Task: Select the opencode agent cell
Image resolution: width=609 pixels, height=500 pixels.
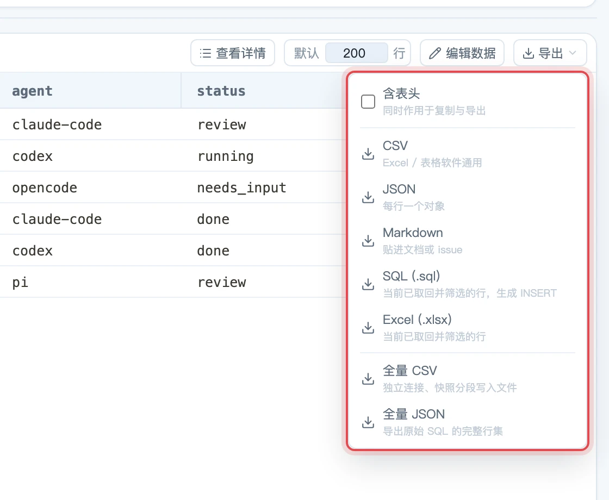Action: click(x=45, y=187)
